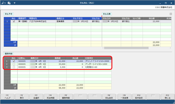Viewport: 175px width, 104px height.
Task: Open the title bar dropdown arrow
Action: coord(14,3)
